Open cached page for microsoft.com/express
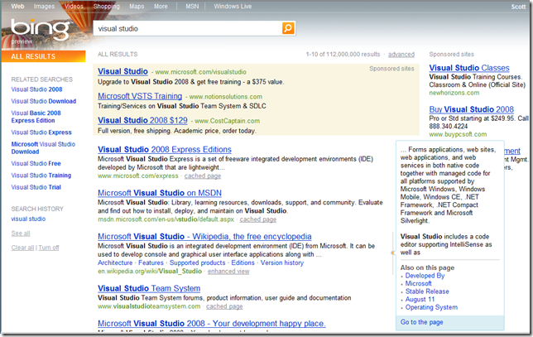Image resolution: width=533 pixels, height=337 pixels. pyautogui.click(x=203, y=176)
